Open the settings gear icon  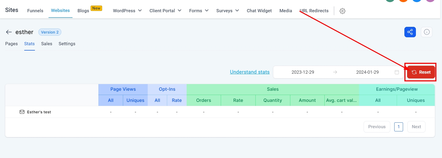[x=343, y=11]
